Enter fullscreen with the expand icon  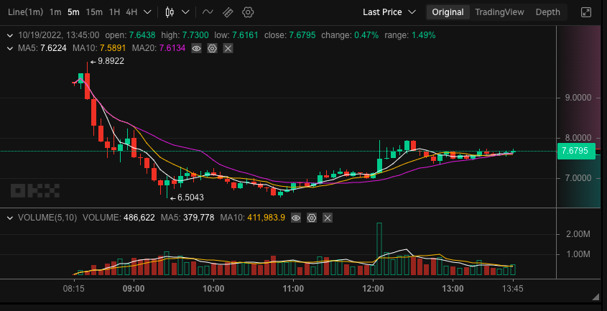(587, 12)
